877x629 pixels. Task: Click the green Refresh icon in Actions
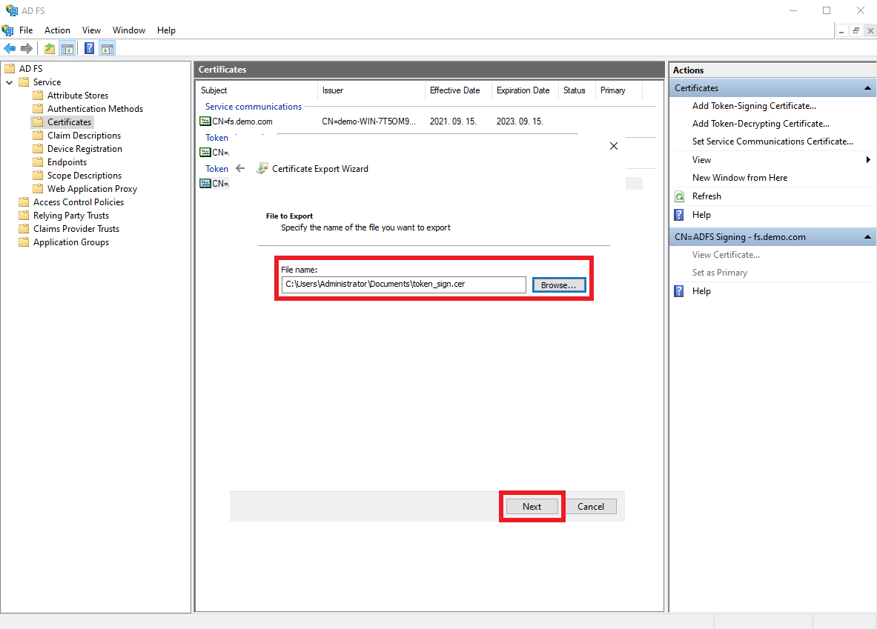[679, 196]
